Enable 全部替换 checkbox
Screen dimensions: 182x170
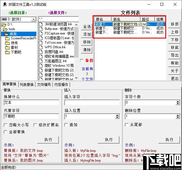coord(5,132)
